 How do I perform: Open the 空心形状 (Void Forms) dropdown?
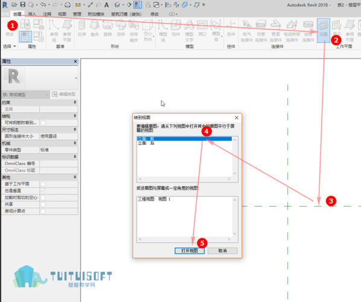(x=148, y=31)
